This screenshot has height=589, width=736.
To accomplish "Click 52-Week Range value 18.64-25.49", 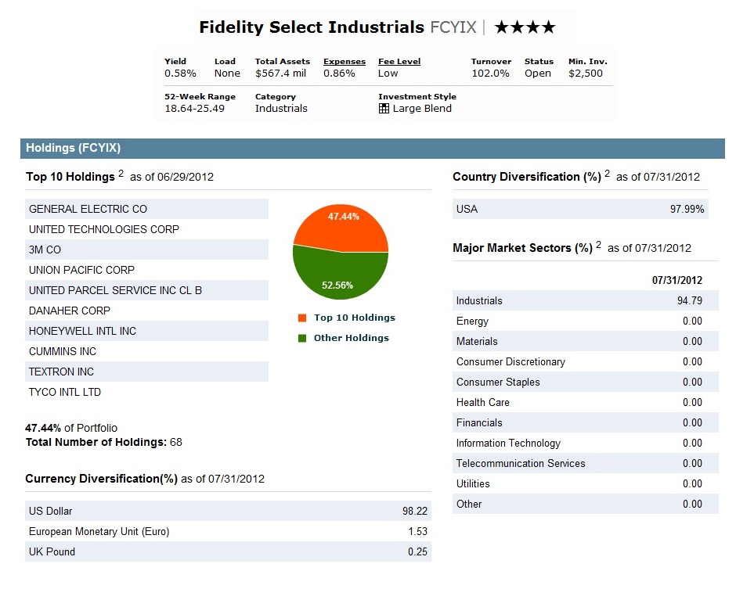I will pyautogui.click(x=194, y=108).
